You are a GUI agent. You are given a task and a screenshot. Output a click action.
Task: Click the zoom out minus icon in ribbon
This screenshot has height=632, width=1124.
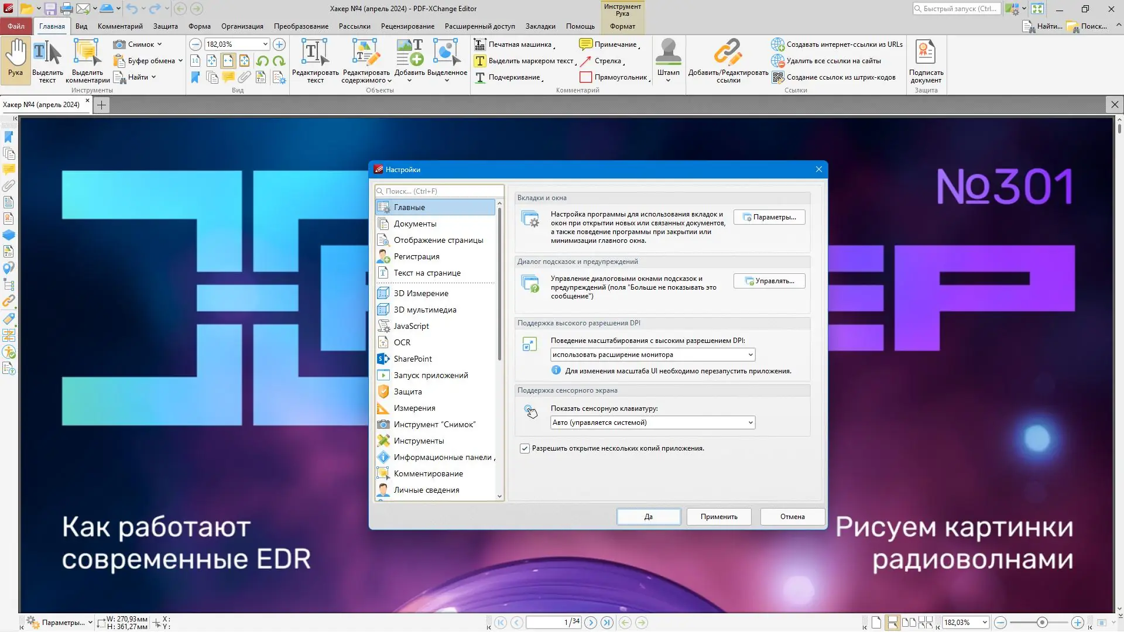pyautogui.click(x=196, y=44)
